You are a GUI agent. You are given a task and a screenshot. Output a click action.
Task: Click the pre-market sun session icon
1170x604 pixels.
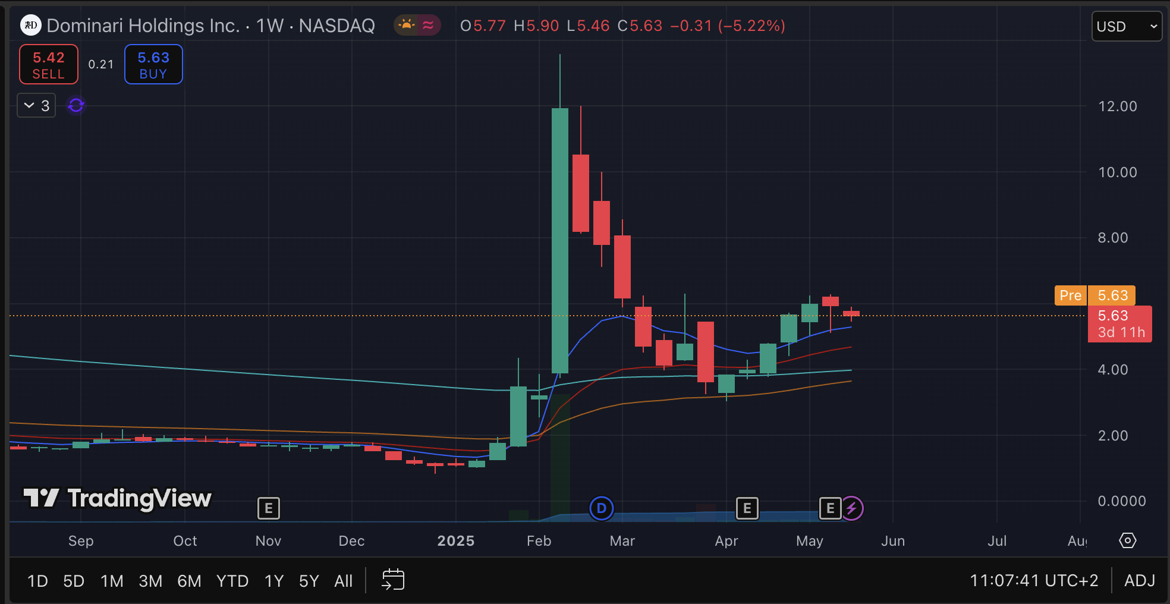tap(407, 25)
